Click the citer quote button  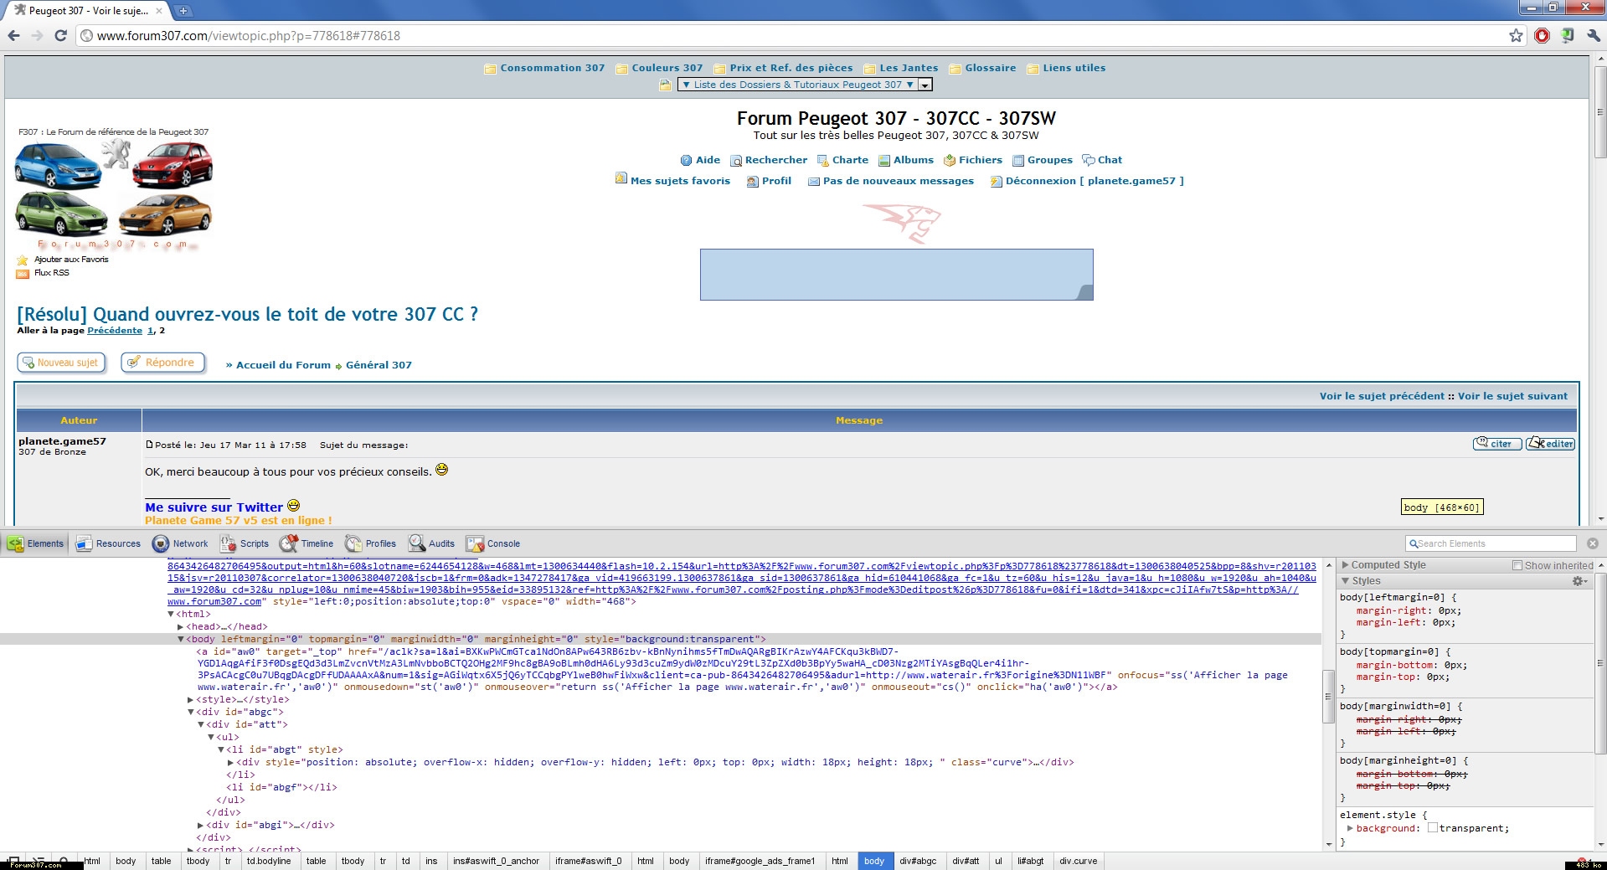1497,444
